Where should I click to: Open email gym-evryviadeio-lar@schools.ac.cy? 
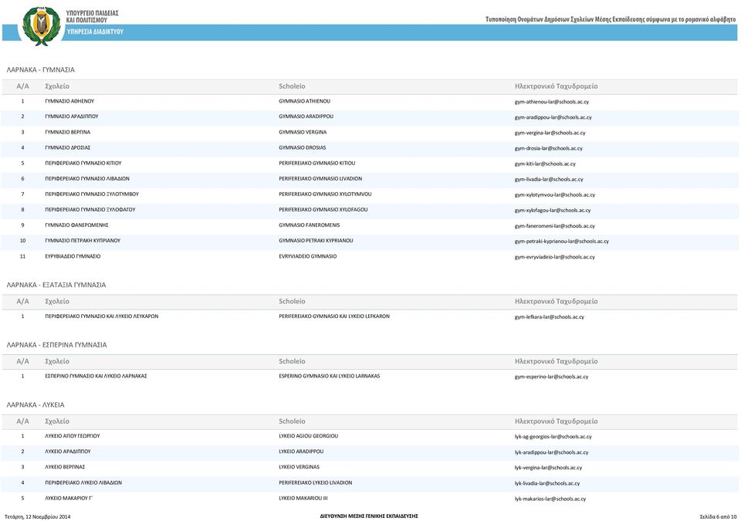[555, 257]
